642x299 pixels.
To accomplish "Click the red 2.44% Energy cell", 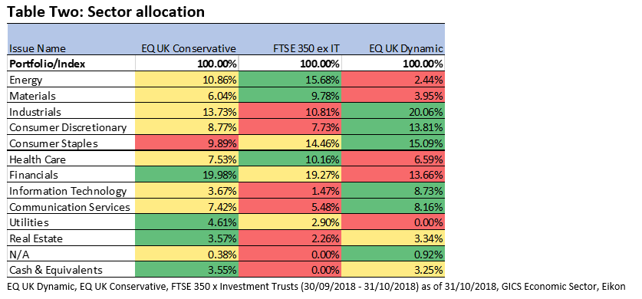I will 393,80.
